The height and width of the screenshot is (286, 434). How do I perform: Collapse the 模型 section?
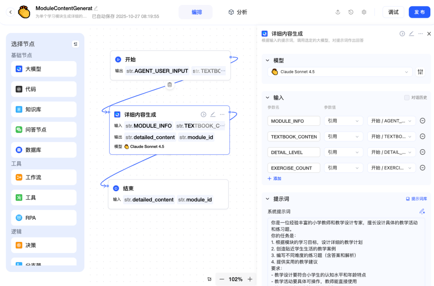pos(267,60)
